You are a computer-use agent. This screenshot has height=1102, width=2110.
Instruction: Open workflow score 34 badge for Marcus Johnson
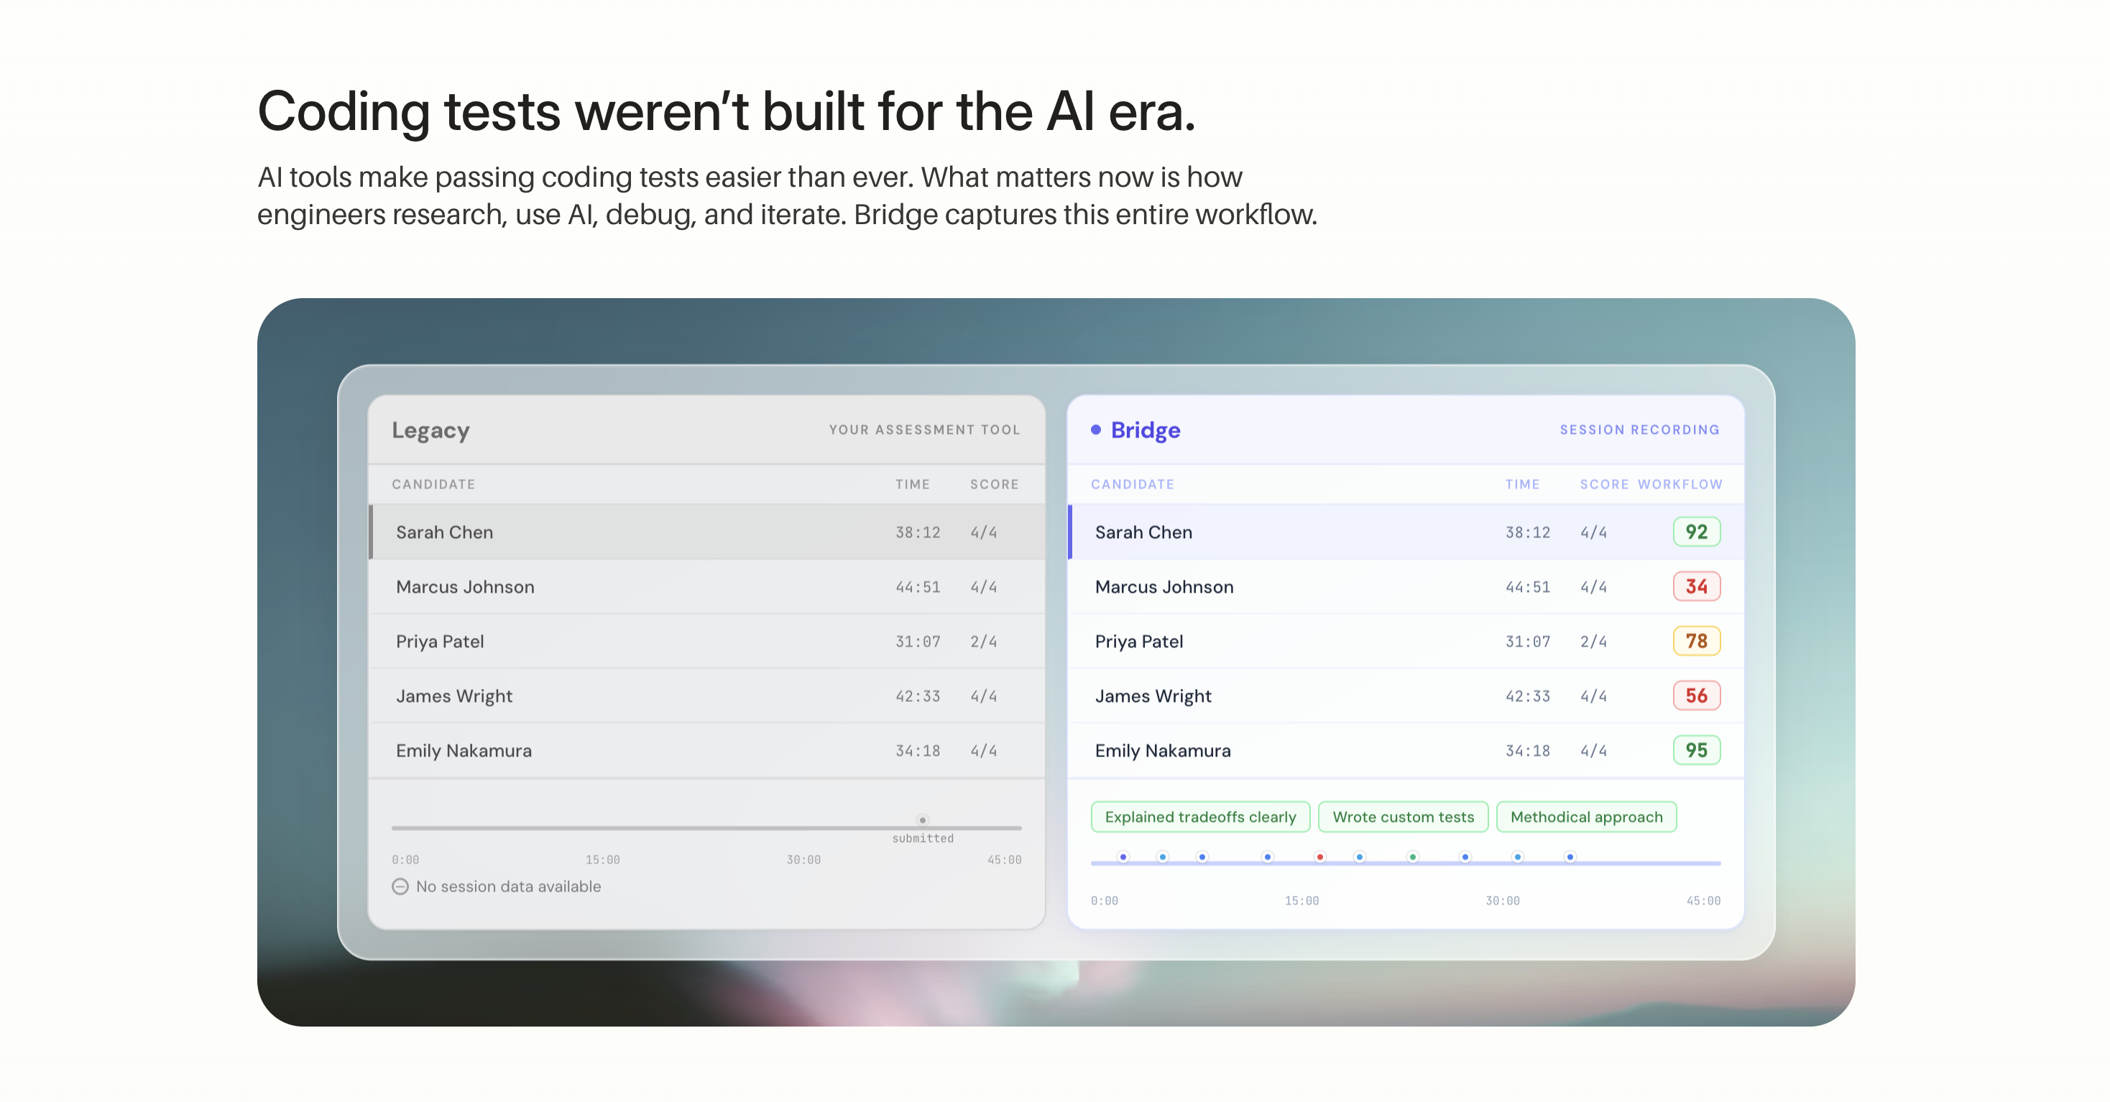[1696, 587]
